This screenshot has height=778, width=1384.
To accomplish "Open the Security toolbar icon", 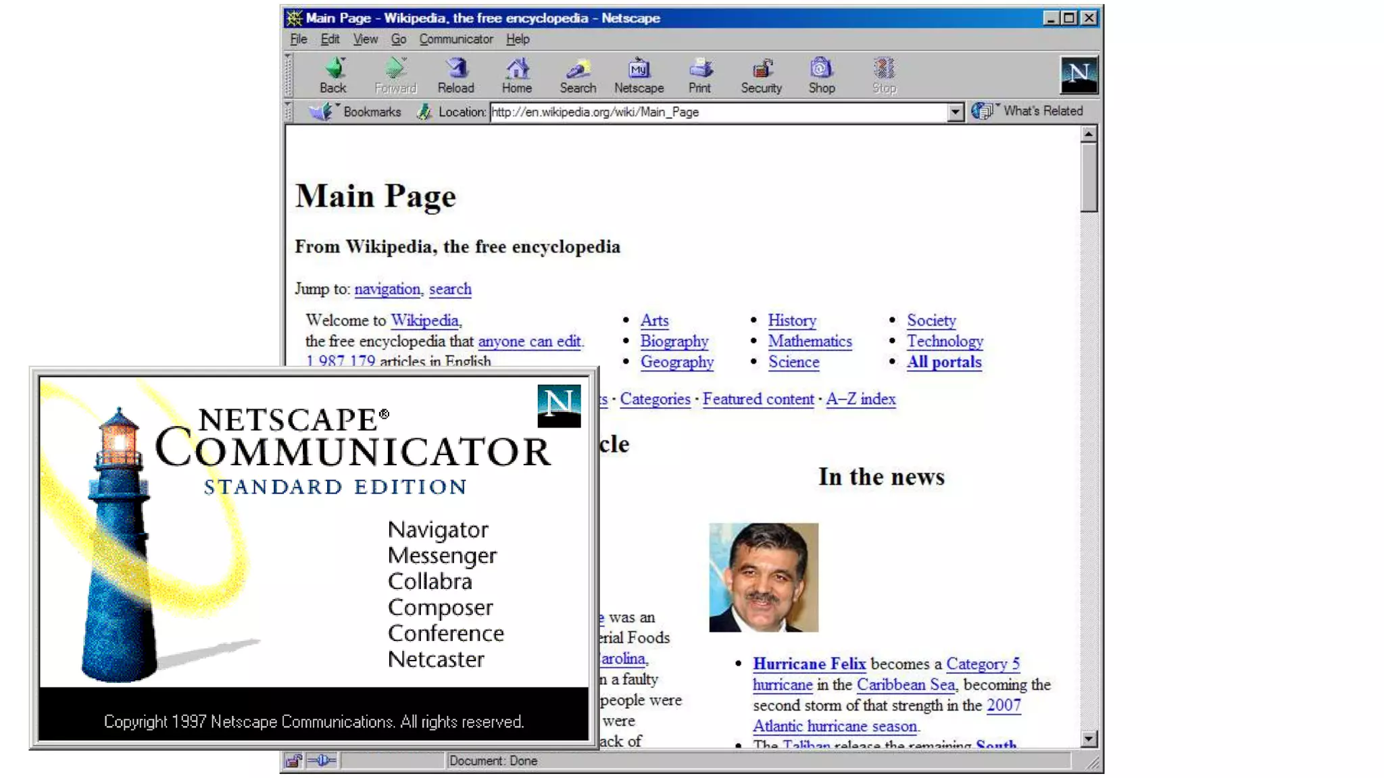I will (x=761, y=69).
